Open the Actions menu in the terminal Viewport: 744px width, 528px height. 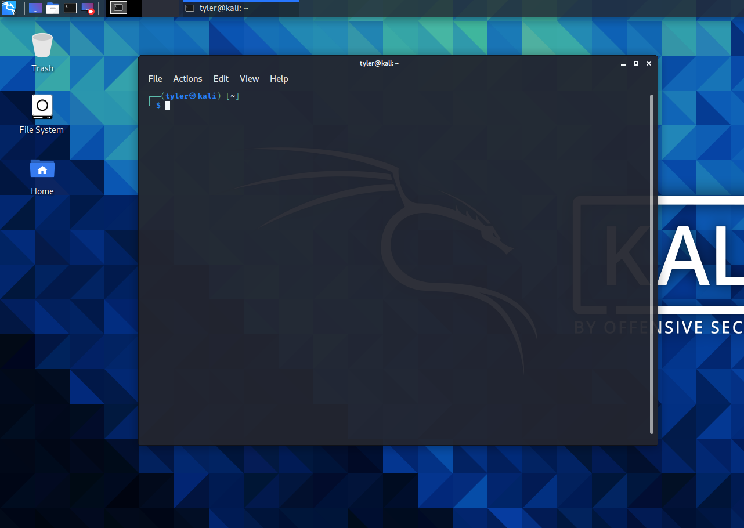[187, 78]
